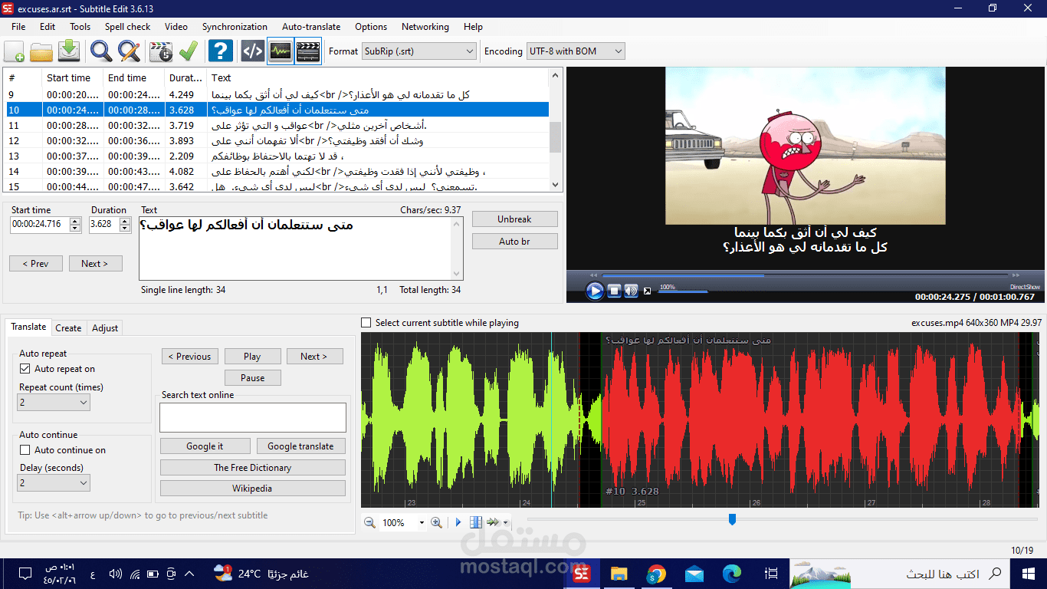Open the Auto-translate menu

311,27
